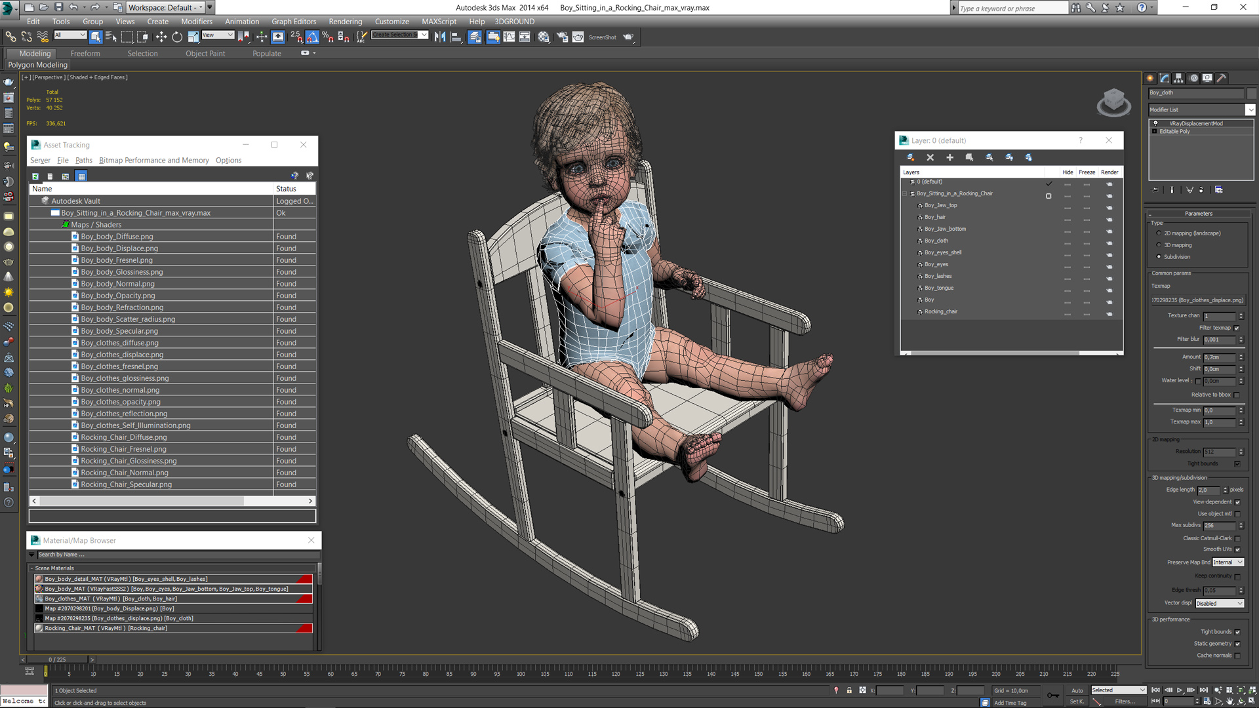1259x708 pixels.
Task: Click the Boy_clothes_displace.png texmap button
Action: tap(1197, 300)
